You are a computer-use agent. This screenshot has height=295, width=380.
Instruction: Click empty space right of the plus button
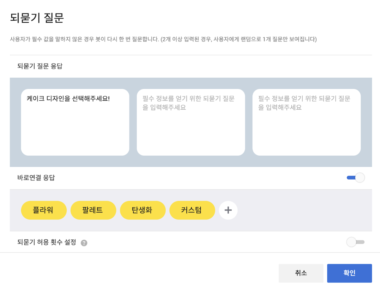[301, 210]
